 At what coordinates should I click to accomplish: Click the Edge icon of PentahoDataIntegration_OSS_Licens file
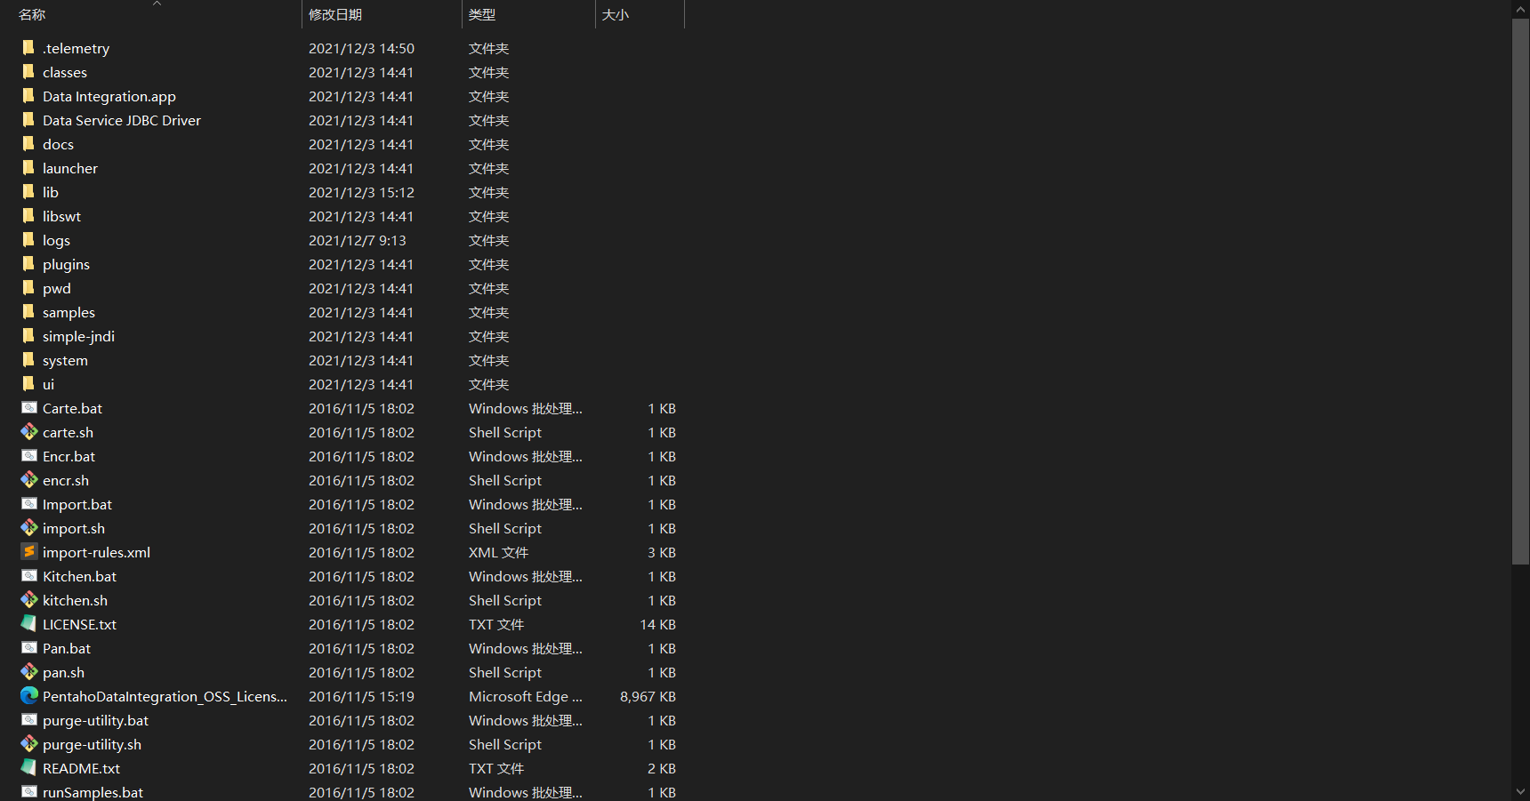point(29,695)
